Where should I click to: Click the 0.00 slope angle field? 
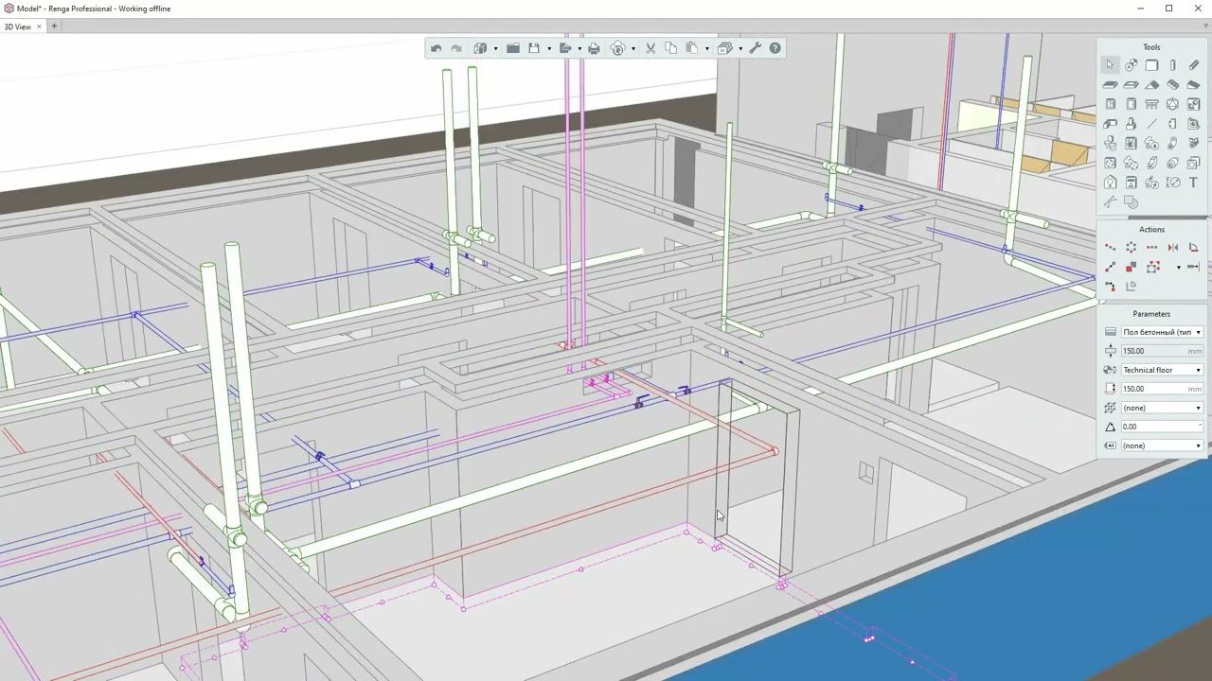pyautogui.click(x=1162, y=427)
